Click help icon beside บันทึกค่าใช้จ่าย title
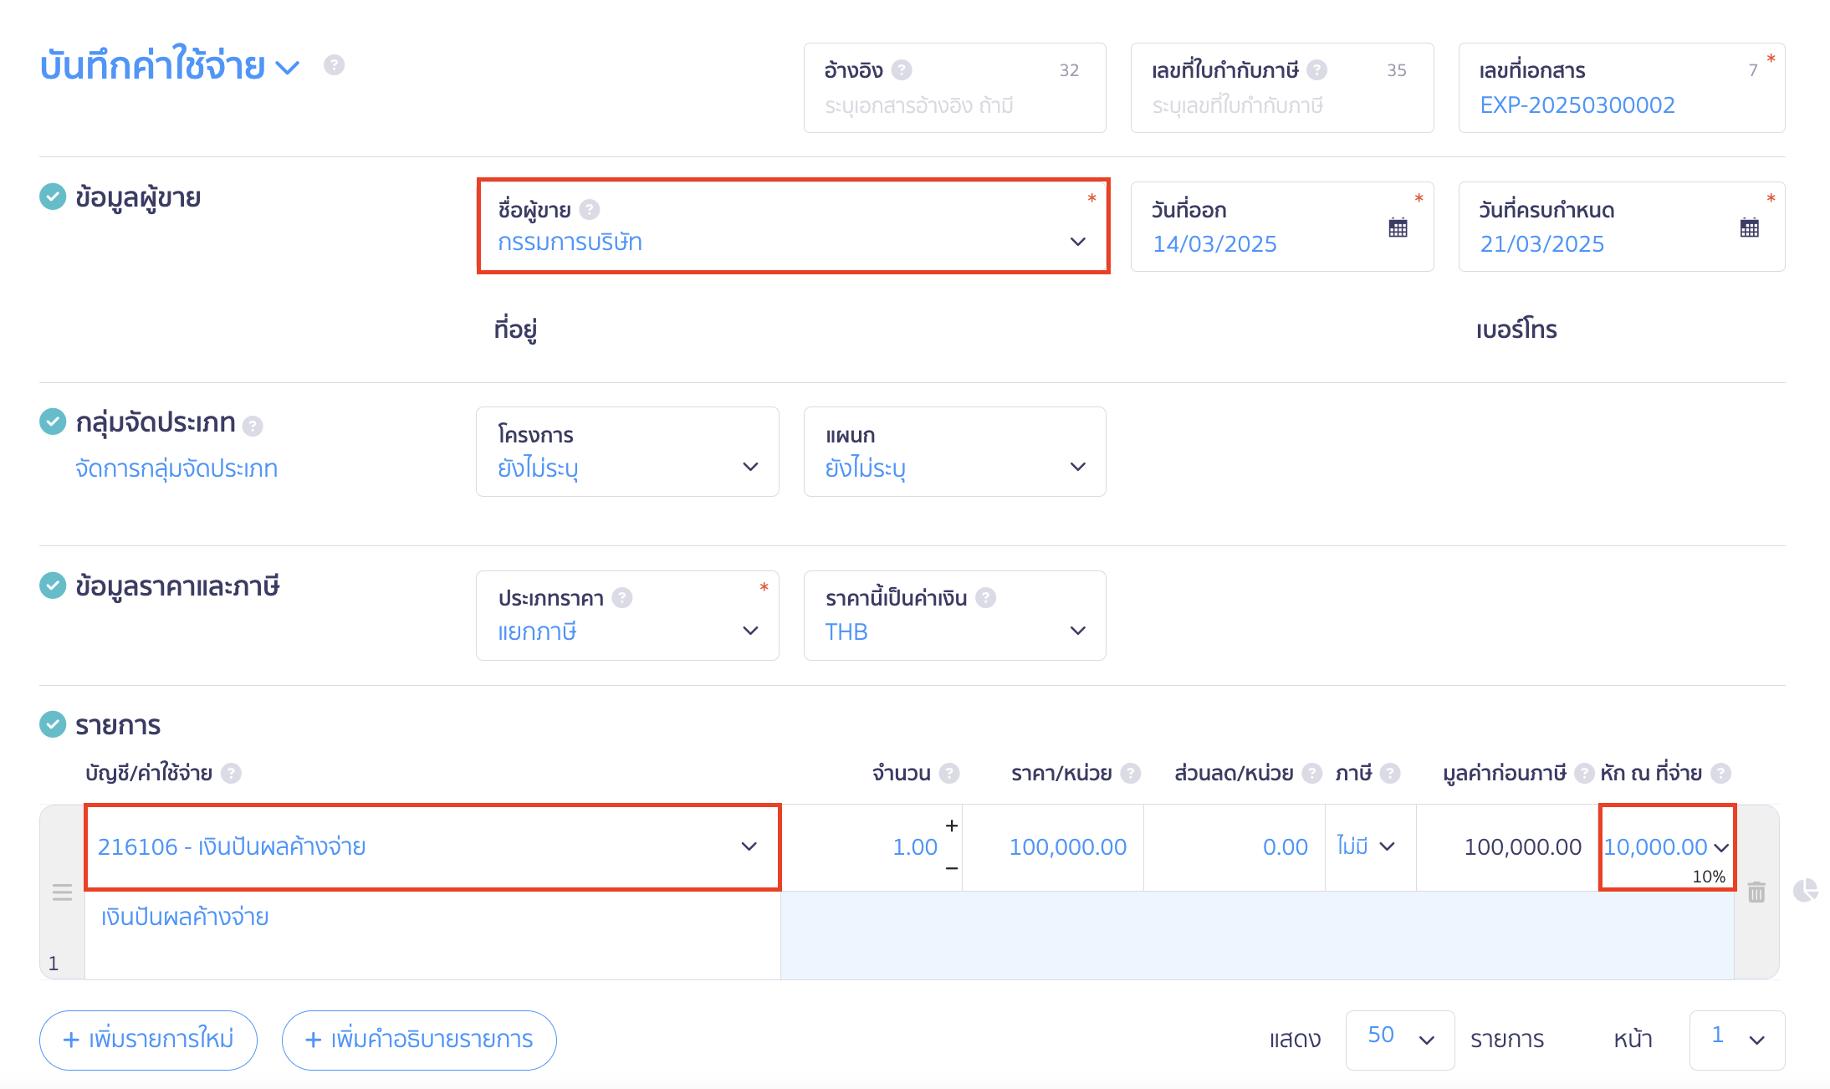 334,65
